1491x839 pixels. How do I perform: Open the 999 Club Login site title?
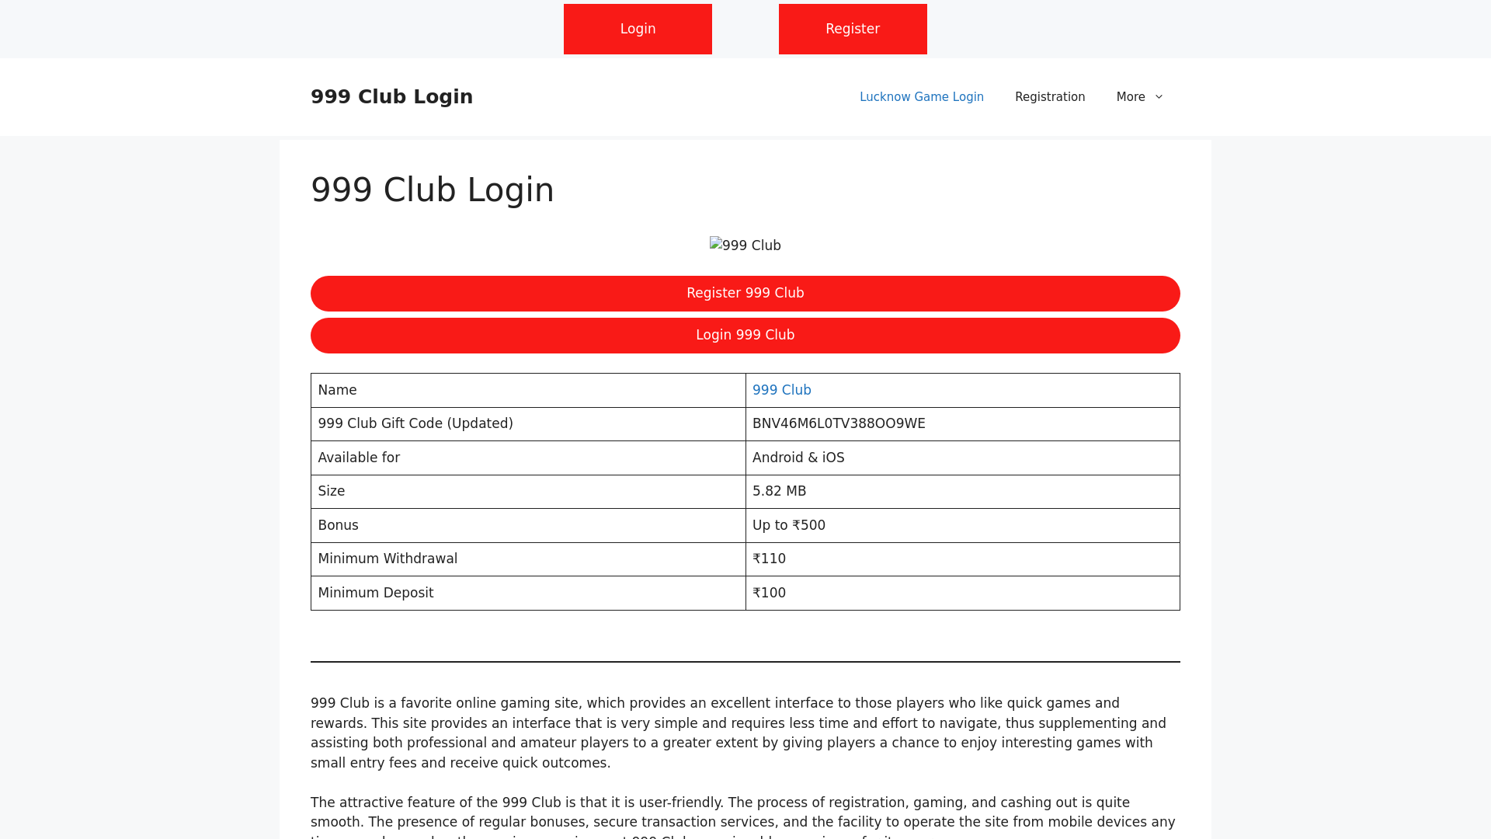click(391, 97)
